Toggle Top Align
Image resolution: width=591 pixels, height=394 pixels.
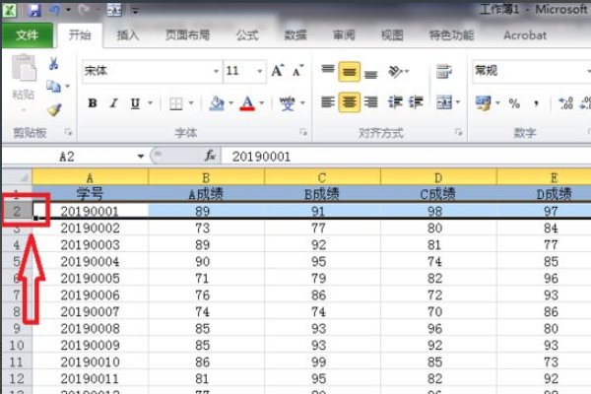328,70
